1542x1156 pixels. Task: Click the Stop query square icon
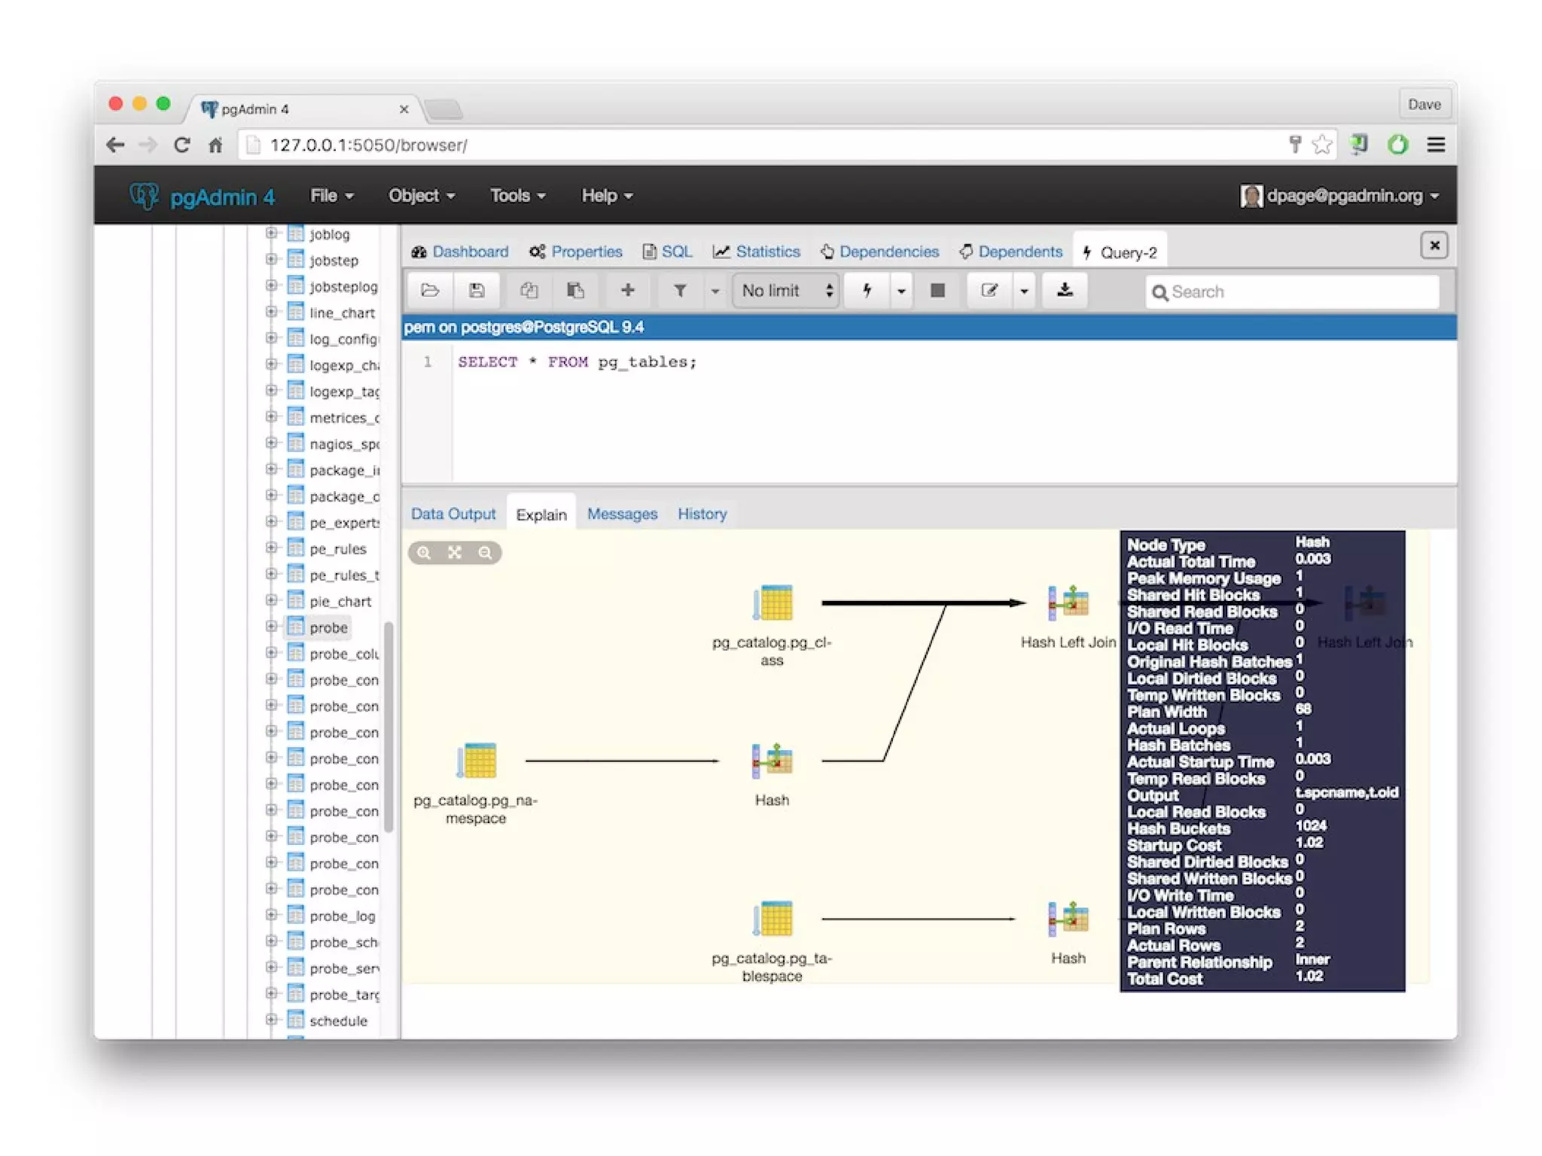[x=937, y=291]
